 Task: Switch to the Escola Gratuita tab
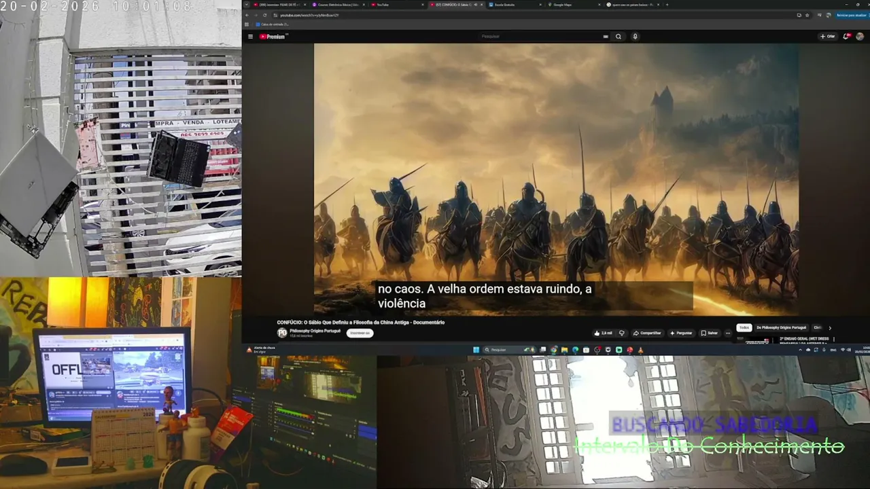(515, 5)
